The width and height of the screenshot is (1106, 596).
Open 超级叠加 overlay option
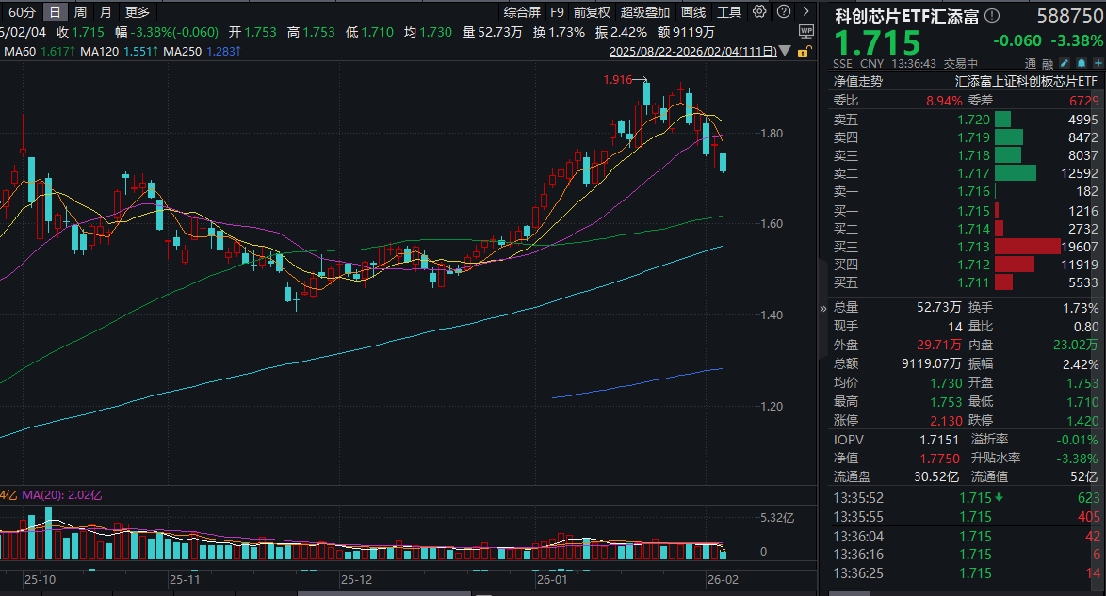[x=645, y=12]
